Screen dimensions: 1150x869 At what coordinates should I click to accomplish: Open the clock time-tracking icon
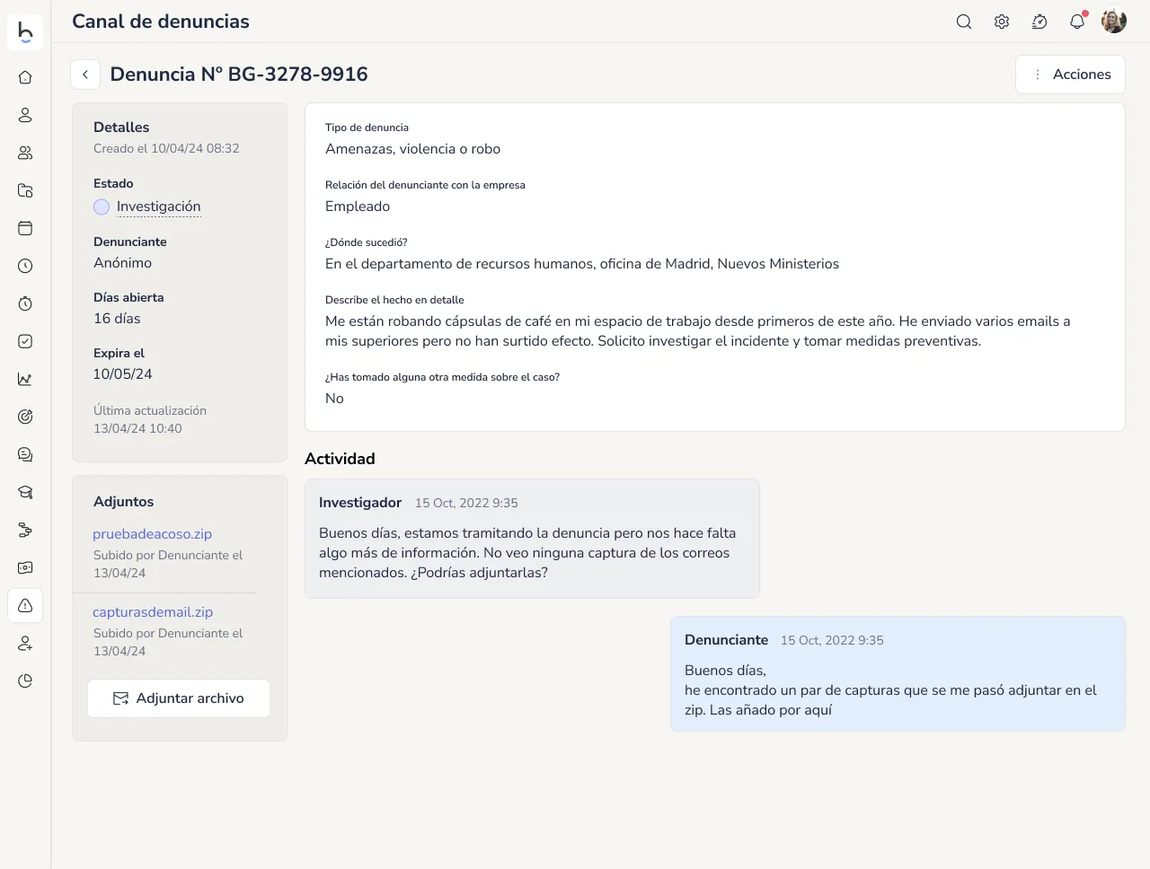pyautogui.click(x=25, y=266)
